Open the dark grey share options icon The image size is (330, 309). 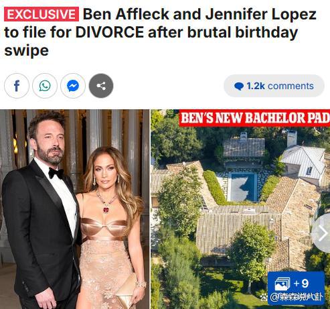pyautogui.click(x=101, y=86)
